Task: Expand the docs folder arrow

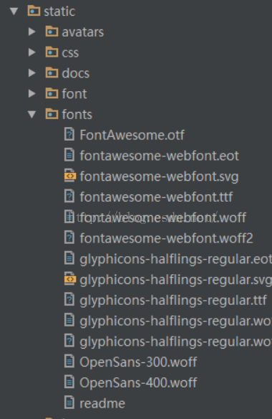Action: (x=32, y=73)
